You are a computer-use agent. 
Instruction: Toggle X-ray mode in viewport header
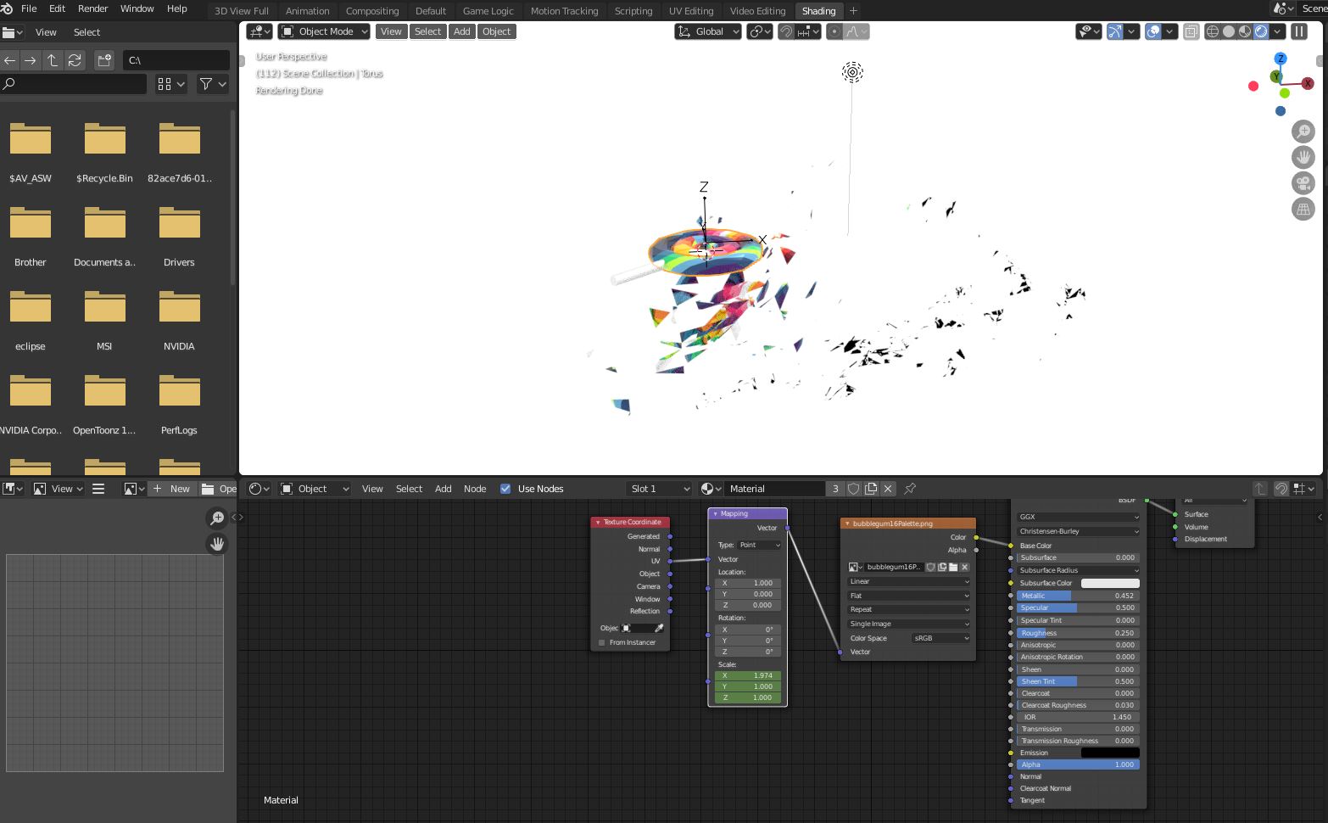point(1191,31)
